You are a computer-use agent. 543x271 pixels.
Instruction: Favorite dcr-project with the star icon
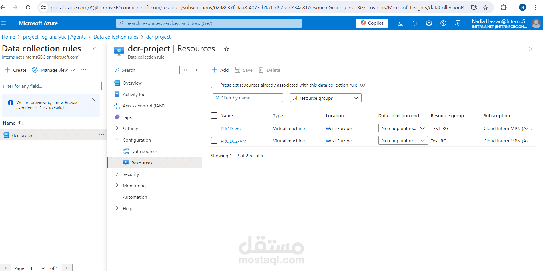pyautogui.click(x=227, y=49)
